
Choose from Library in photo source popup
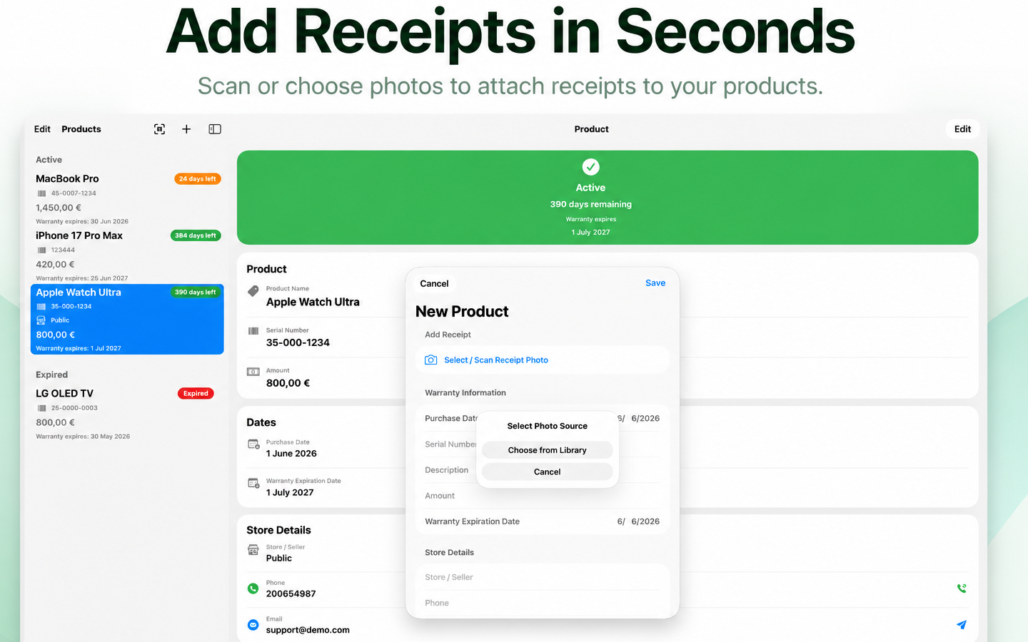click(548, 450)
